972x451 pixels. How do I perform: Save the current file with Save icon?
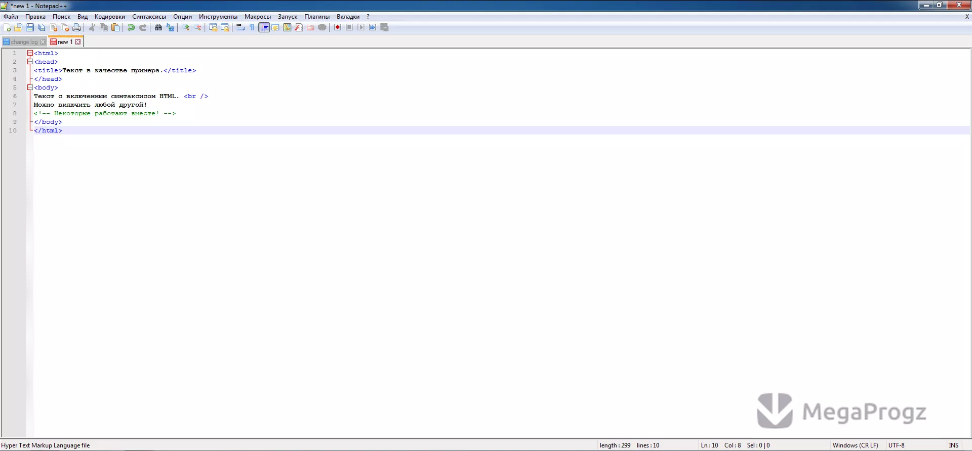point(30,27)
